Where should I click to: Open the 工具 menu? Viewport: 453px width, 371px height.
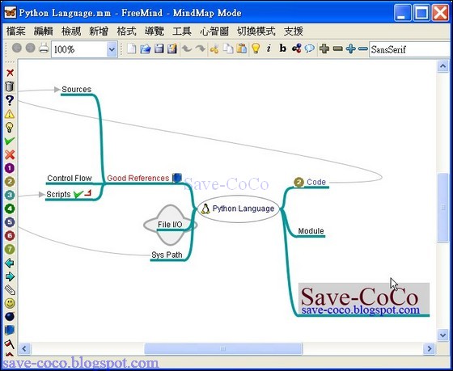182,31
